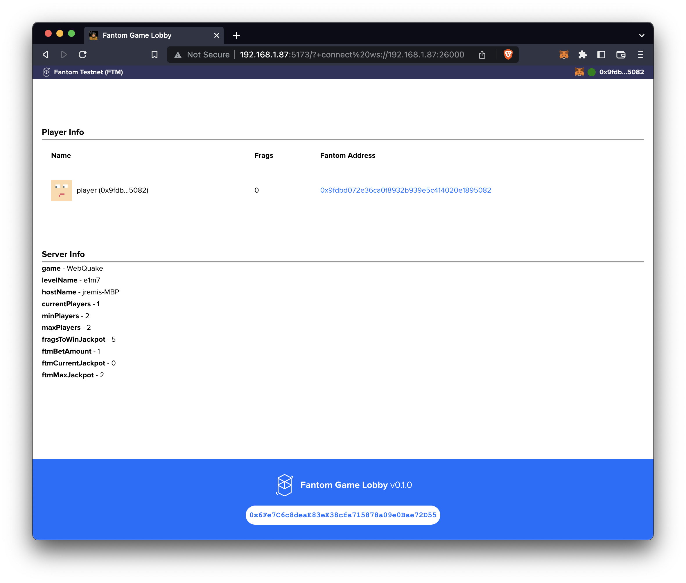The width and height of the screenshot is (686, 583).
Task: Open Brave Shields lion icon
Action: 508,55
